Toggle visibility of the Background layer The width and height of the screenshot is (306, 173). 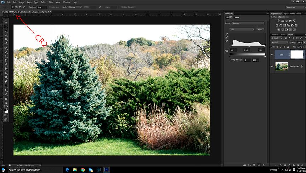pos(272,66)
